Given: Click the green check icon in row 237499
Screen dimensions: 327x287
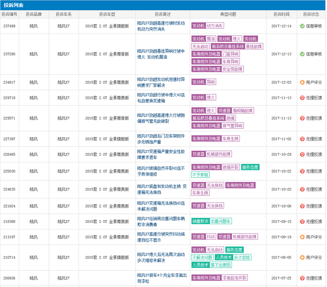Looking at the screenshot, I should tap(302, 26).
